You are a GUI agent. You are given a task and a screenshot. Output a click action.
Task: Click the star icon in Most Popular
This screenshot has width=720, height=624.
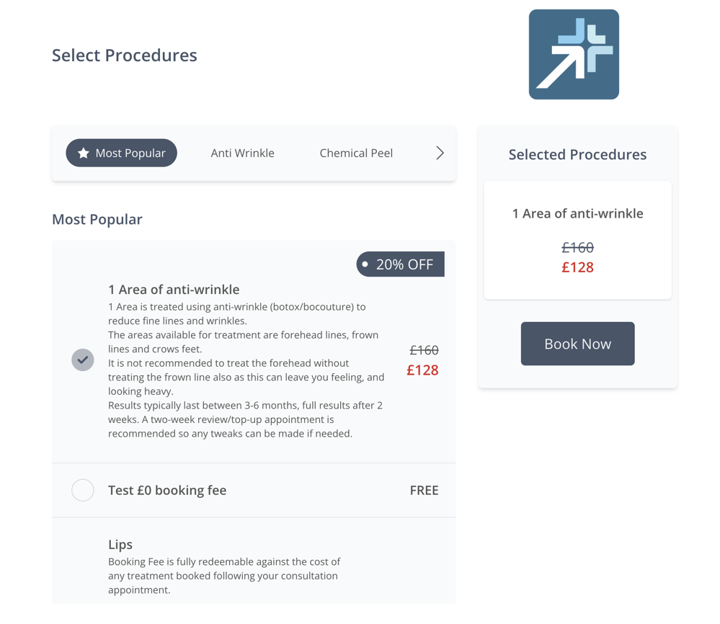84,153
